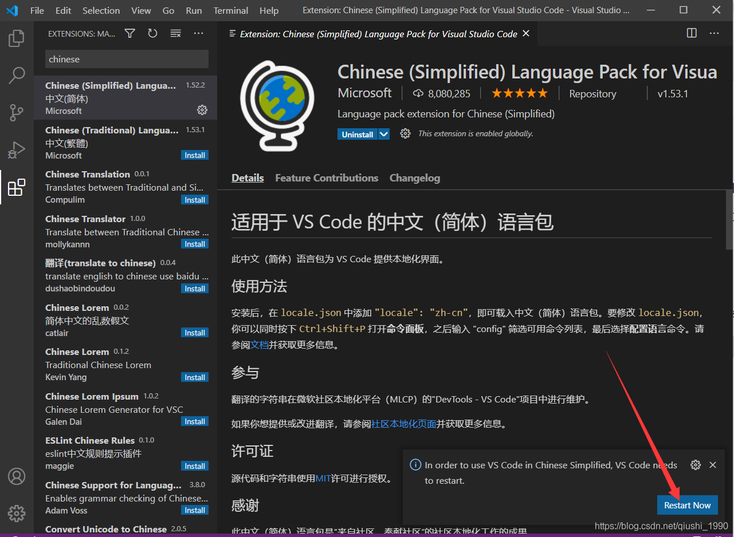Open the Edit menu
734x537 pixels.
pos(64,10)
